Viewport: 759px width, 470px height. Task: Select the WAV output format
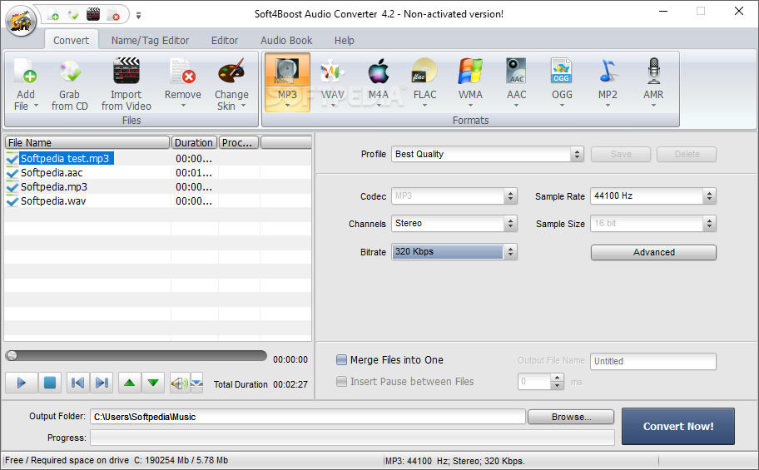(333, 82)
